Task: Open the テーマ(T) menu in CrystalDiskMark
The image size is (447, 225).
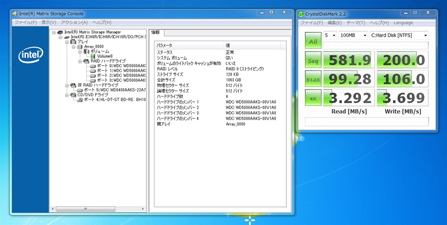Action: (x=356, y=23)
